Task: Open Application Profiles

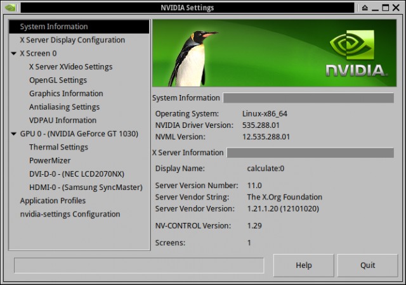Action: pos(53,201)
